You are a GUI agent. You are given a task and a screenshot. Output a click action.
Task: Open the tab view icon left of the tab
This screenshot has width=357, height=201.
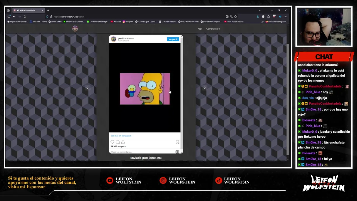click(8, 10)
